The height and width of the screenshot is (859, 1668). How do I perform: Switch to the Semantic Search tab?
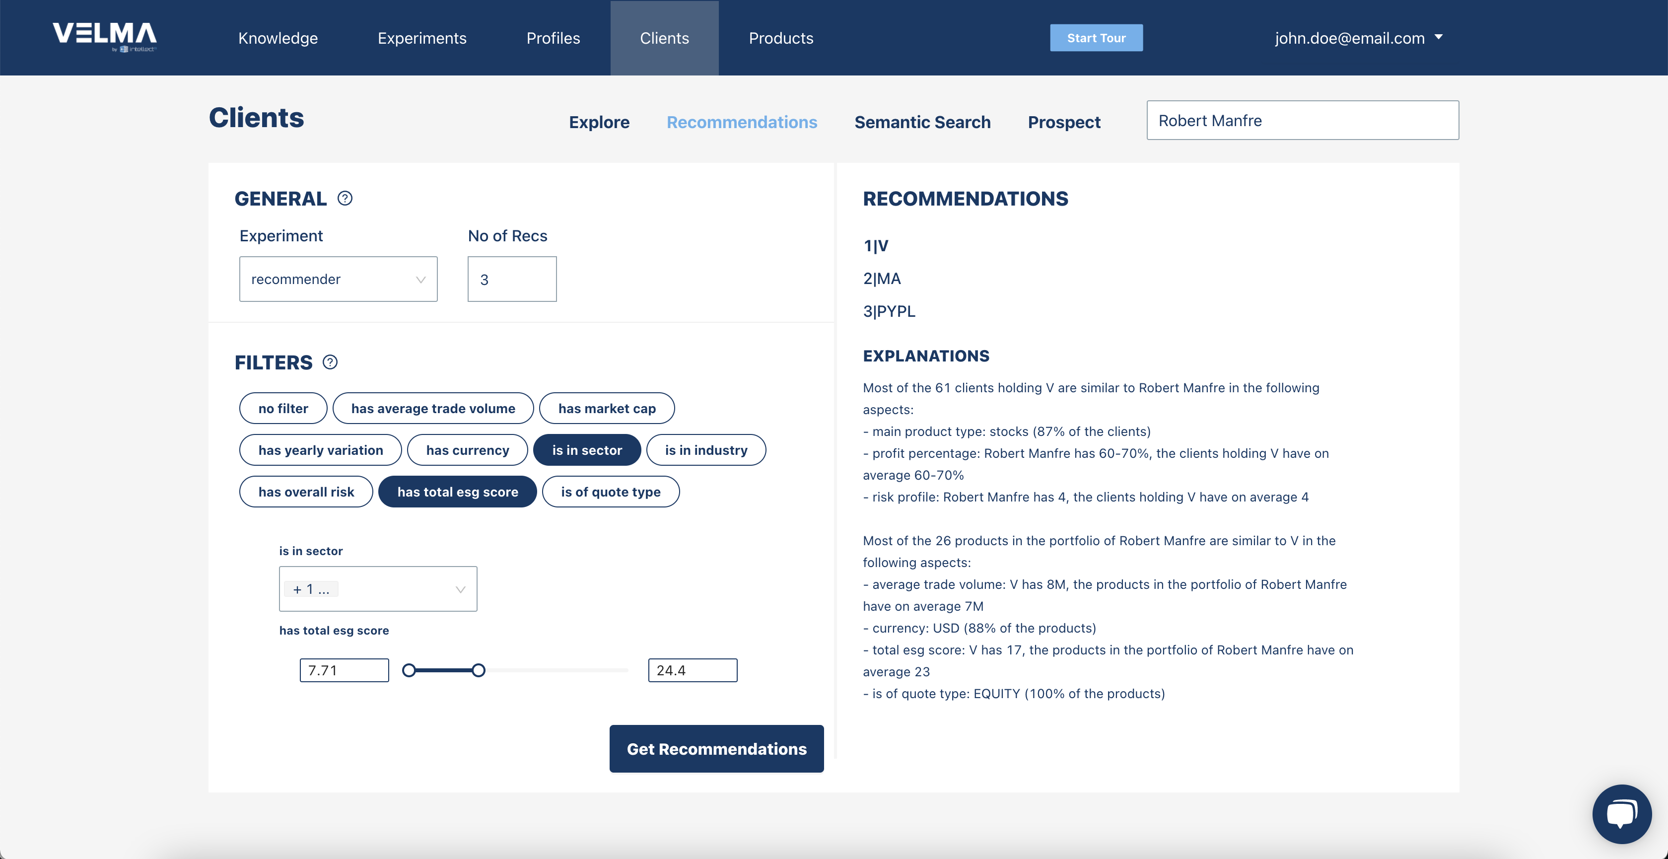click(922, 122)
